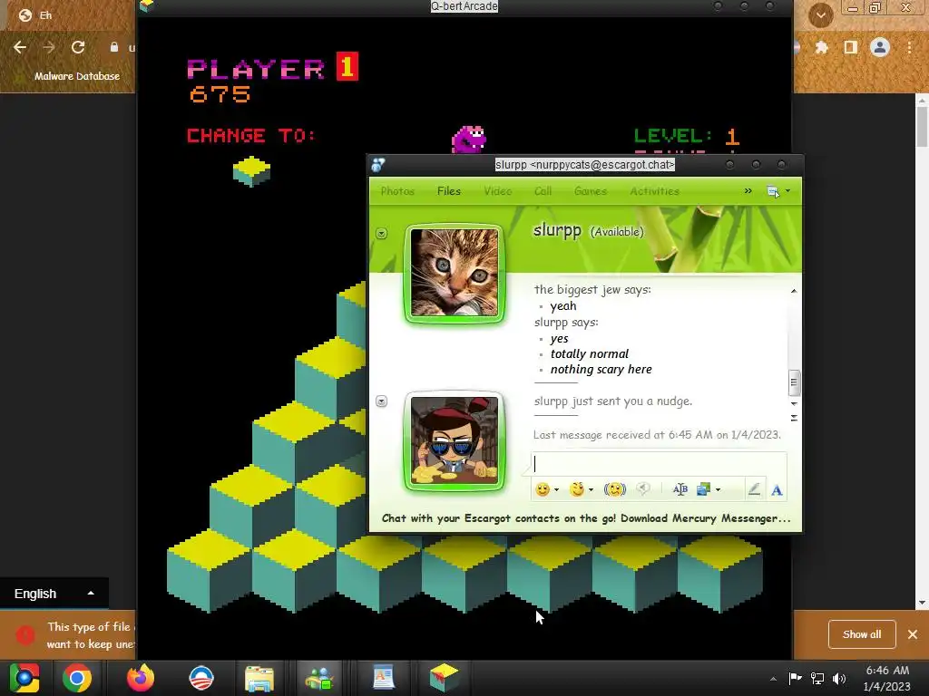The height and width of the screenshot is (696, 929).
Task: Click the Messenger taskbar icon
Action: (x=319, y=678)
